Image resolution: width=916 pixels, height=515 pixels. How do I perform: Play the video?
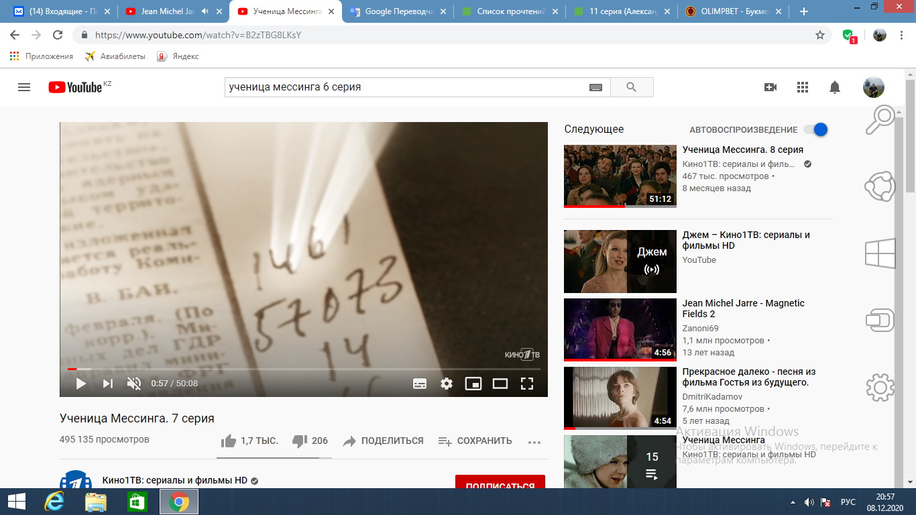(x=80, y=384)
